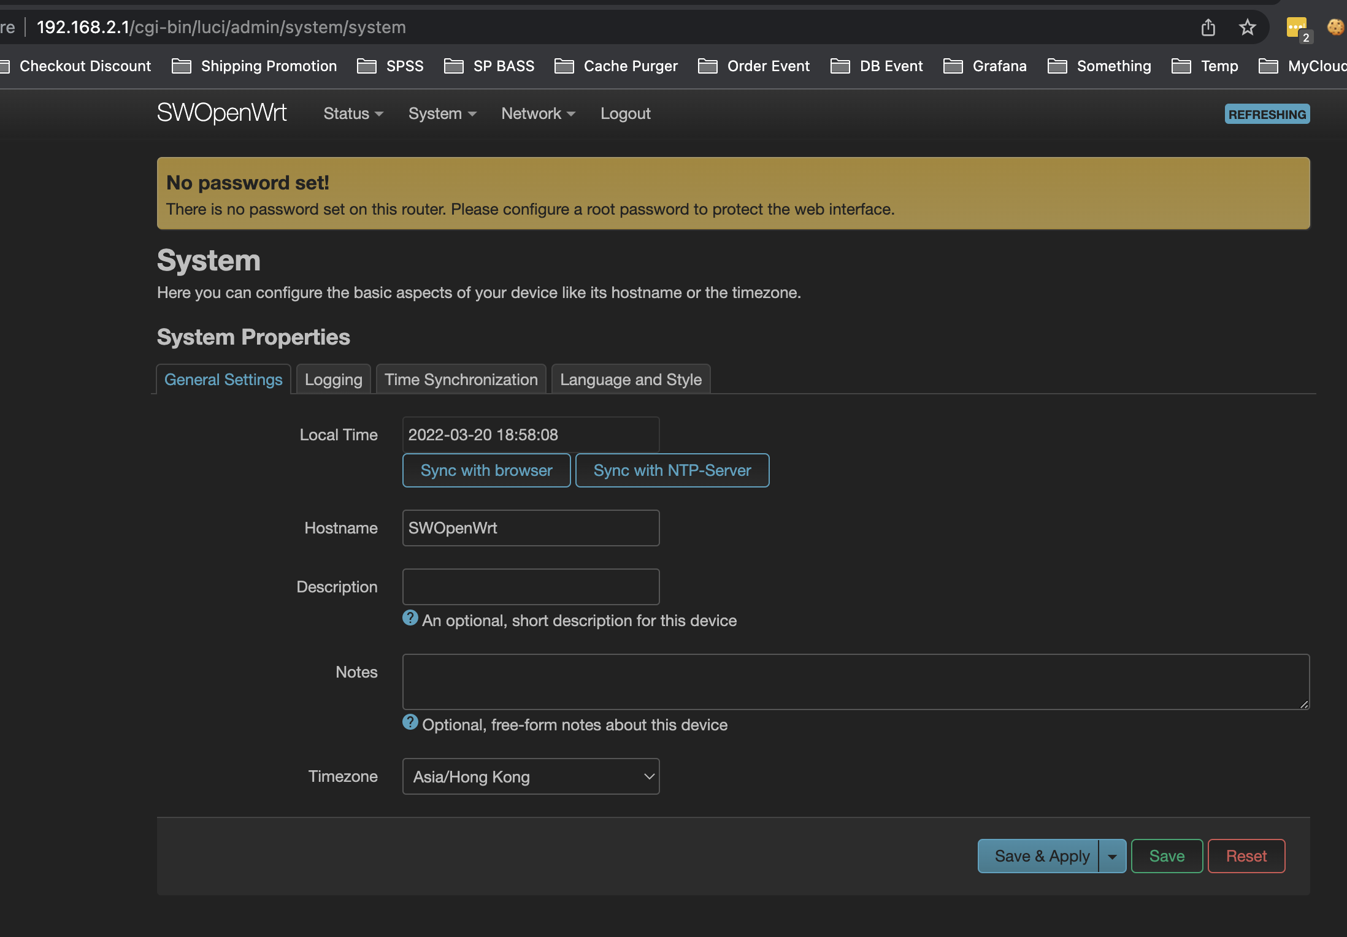The height and width of the screenshot is (937, 1347).
Task: Click inside the Hostname input field
Action: coord(530,528)
